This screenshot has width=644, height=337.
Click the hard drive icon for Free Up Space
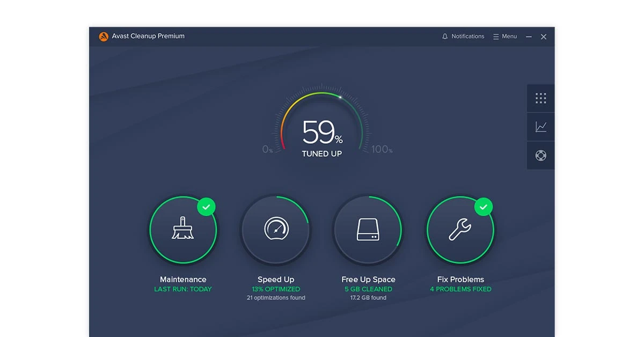[368, 229]
